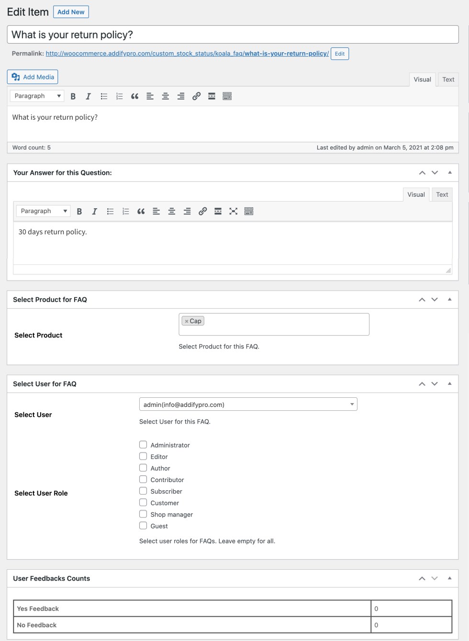Image resolution: width=469 pixels, height=641 pixels.
Task: Toggle bold formatting in the question editor
Action: click(x=73, y=96)
